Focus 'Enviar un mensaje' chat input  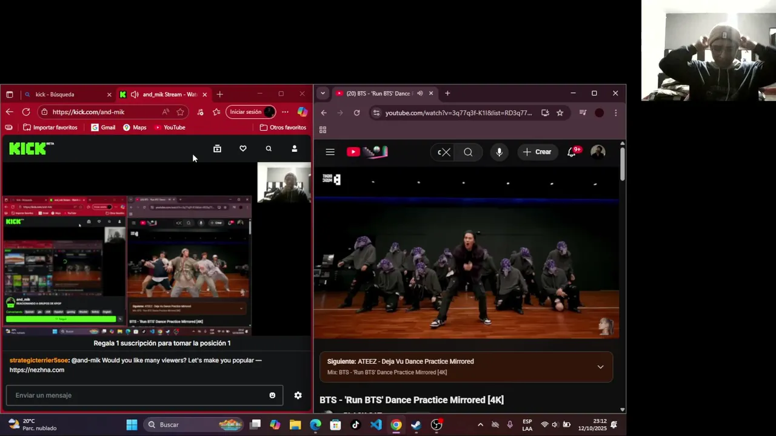coord(144,395)
